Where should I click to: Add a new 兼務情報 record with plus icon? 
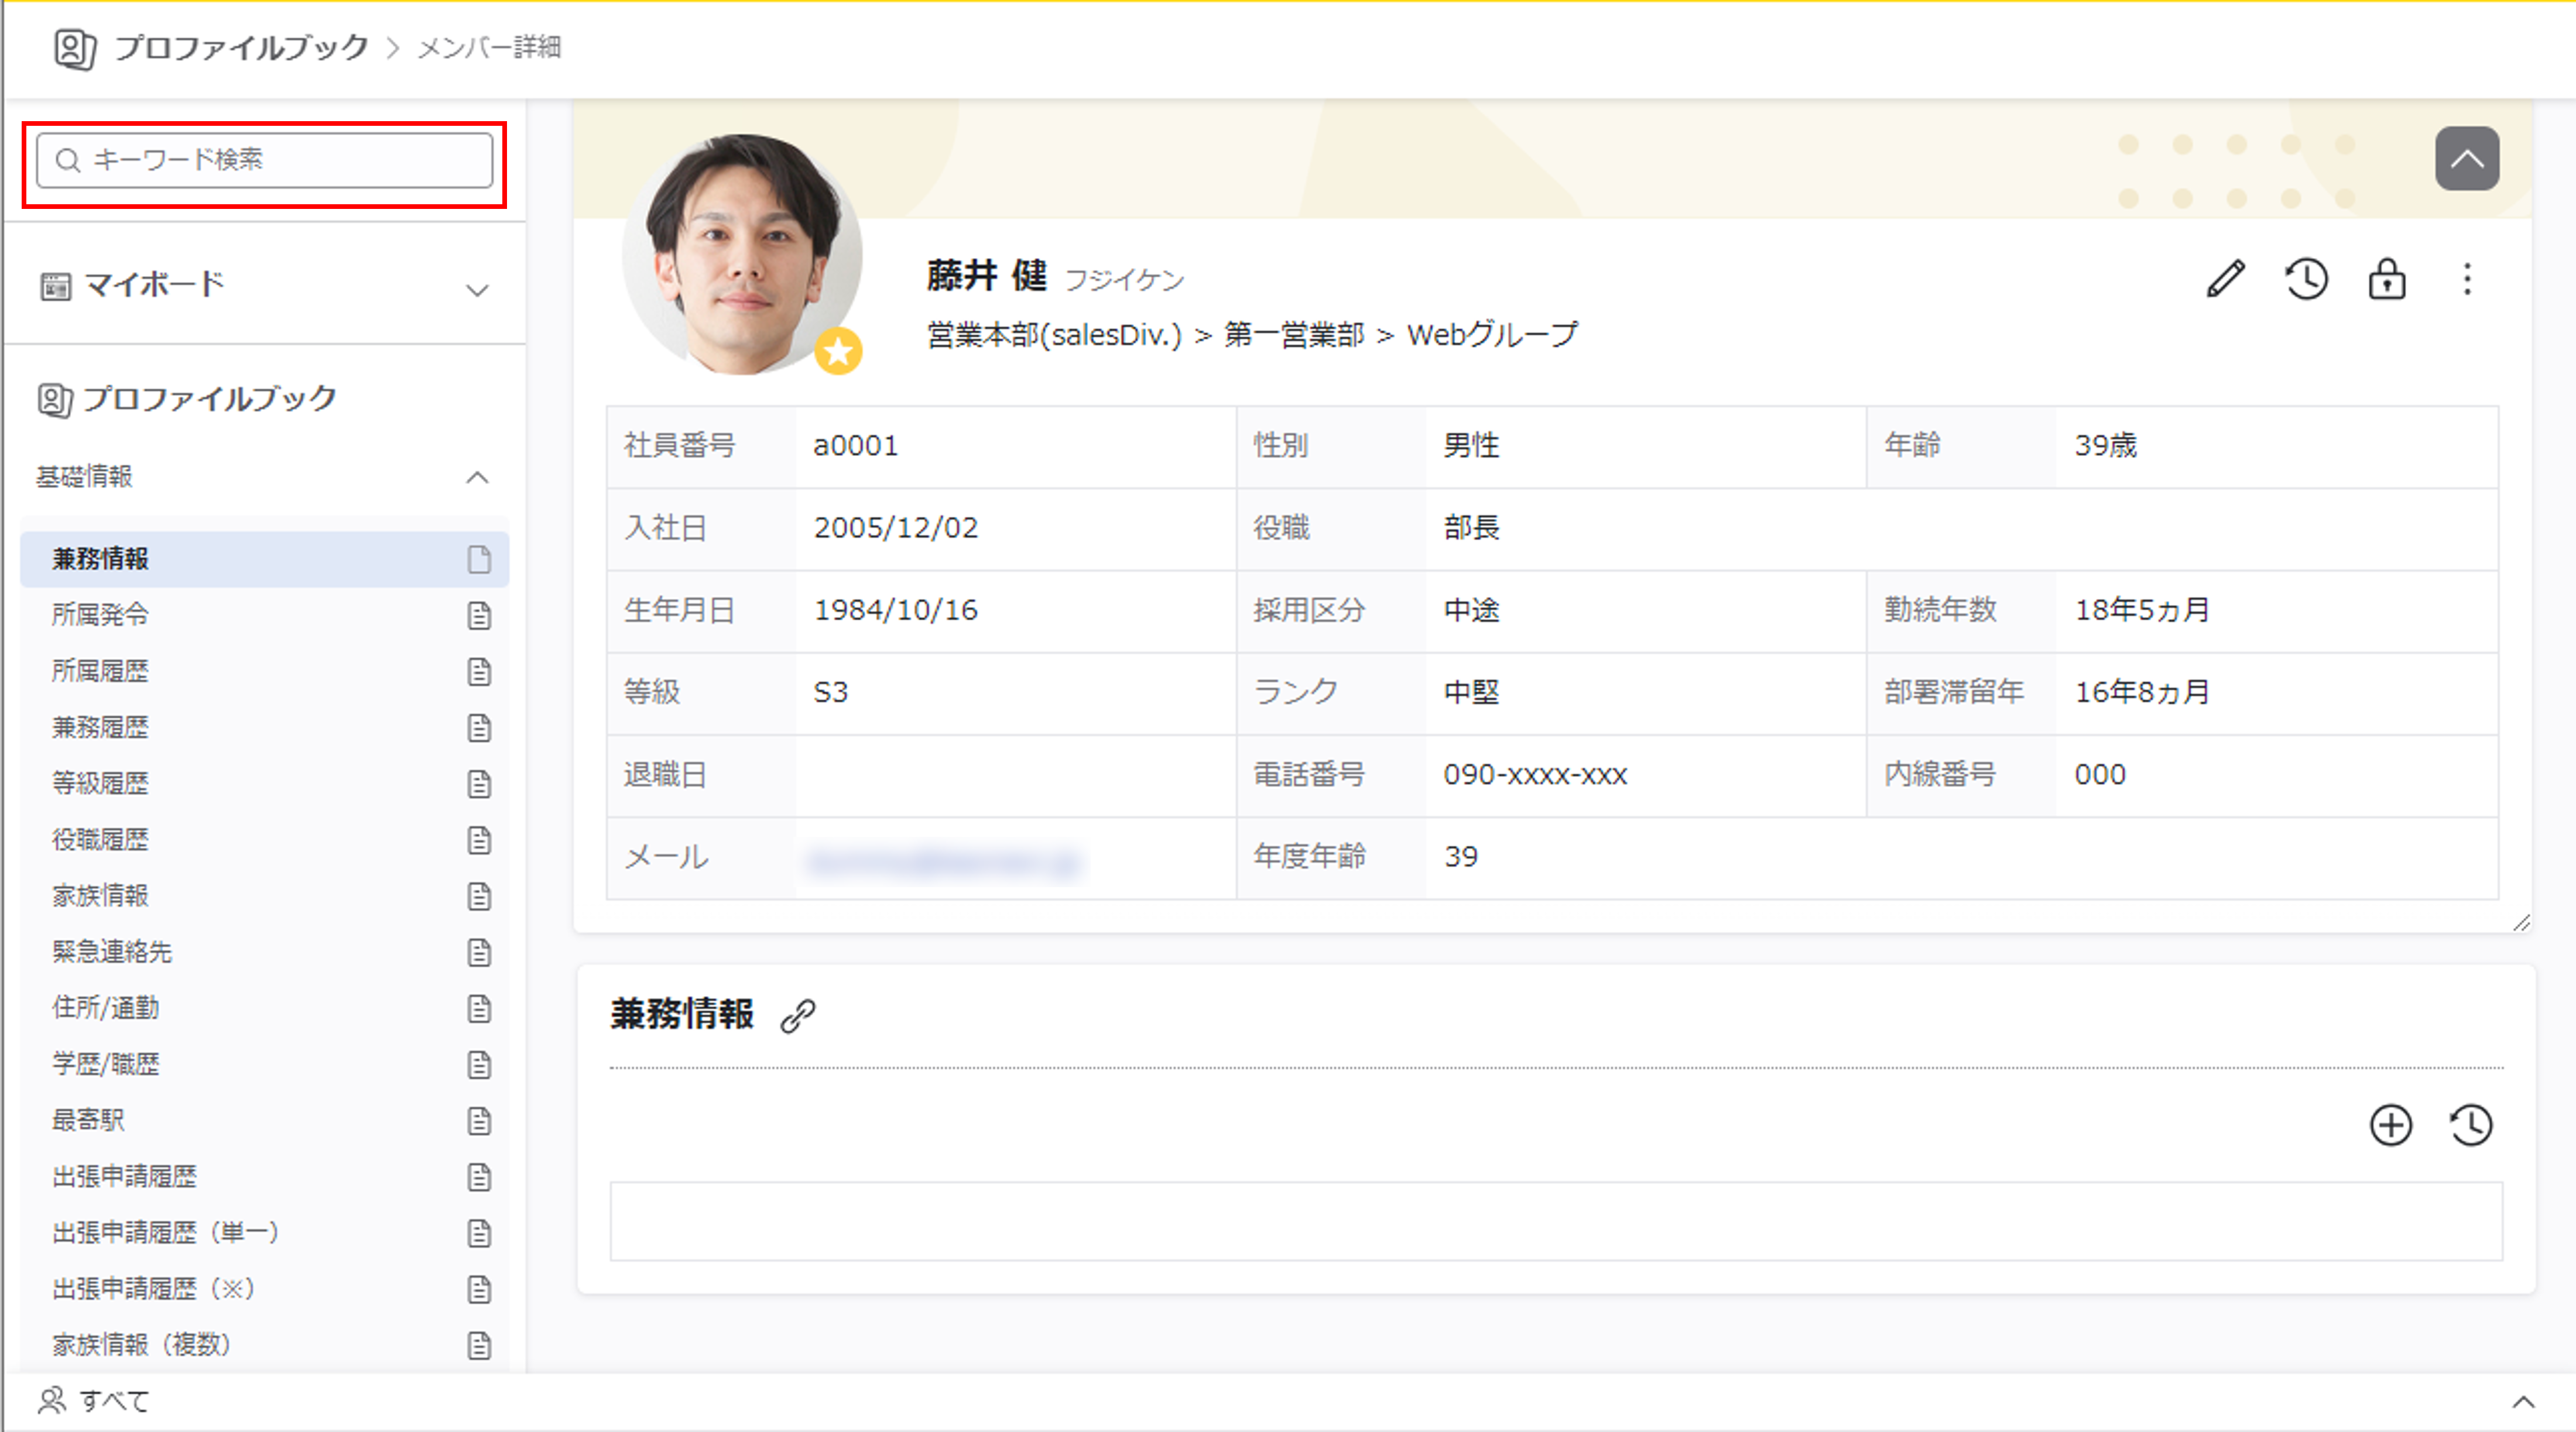[x=2390, y=1125]
